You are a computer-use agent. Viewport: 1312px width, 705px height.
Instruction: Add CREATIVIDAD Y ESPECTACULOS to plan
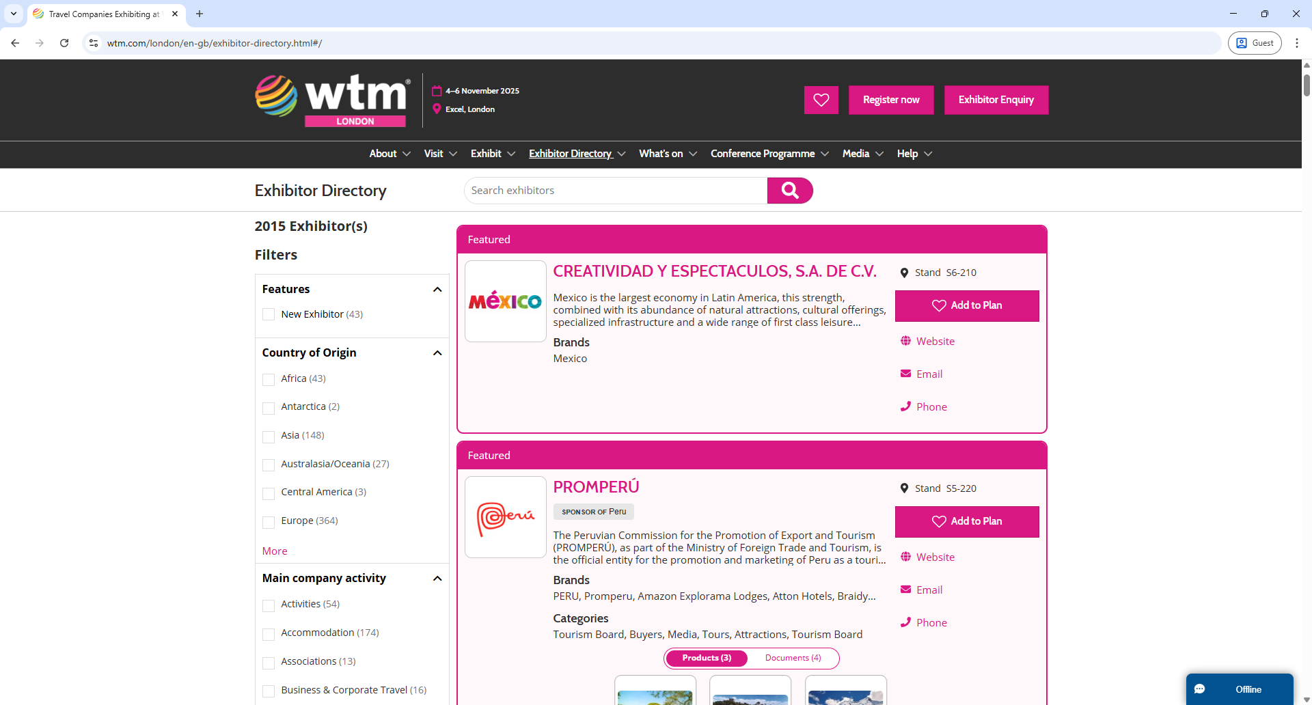pyautogui.click(x=967, y=305)
